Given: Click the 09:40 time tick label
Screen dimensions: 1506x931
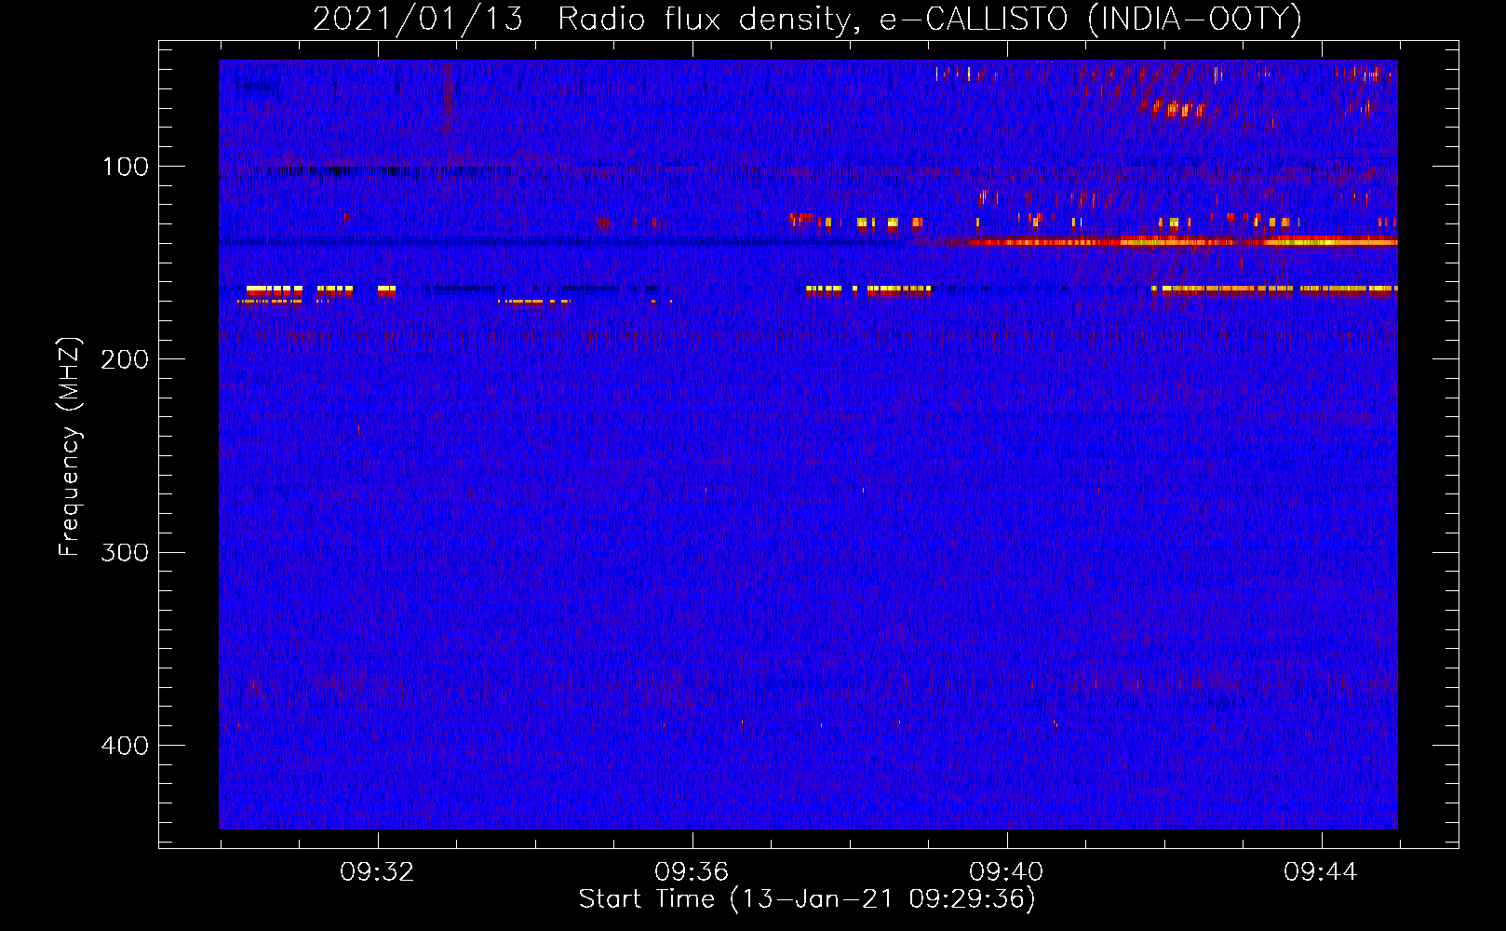Looking at the screenshot, I should pyautogui.click(x=1006, y=872).
